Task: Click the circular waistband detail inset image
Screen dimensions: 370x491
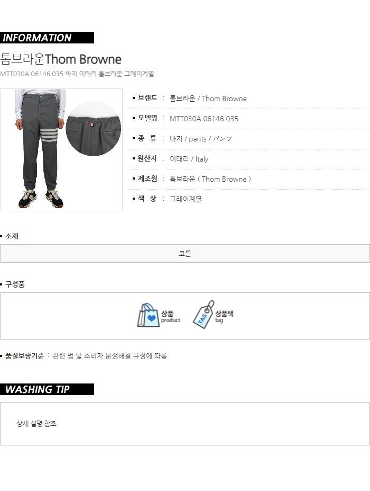Action: (x=94, y=129)
